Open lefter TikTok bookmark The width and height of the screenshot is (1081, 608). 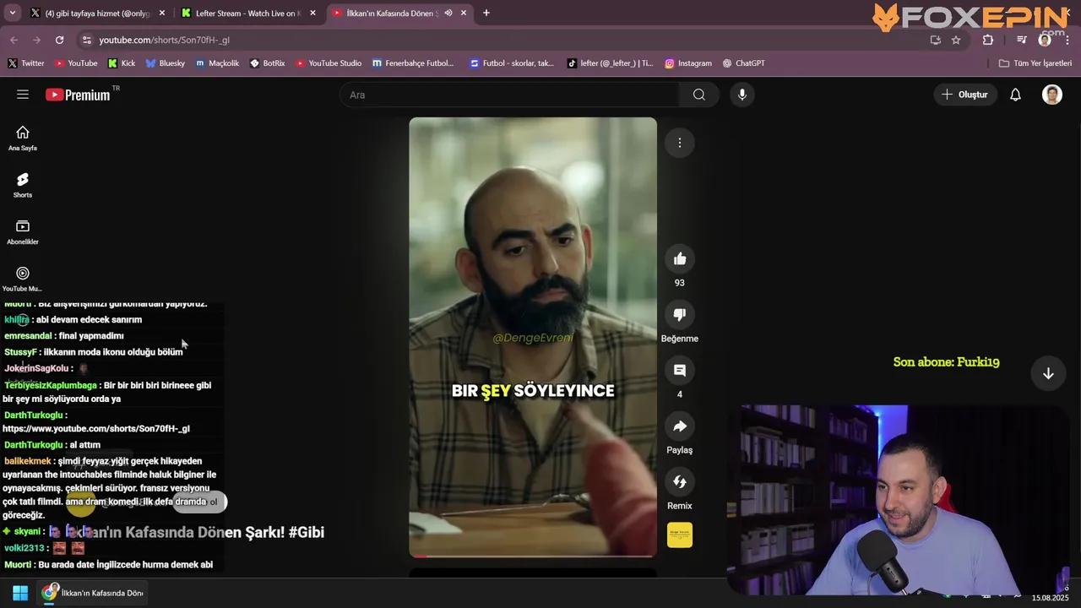click(x=610, y=63)
